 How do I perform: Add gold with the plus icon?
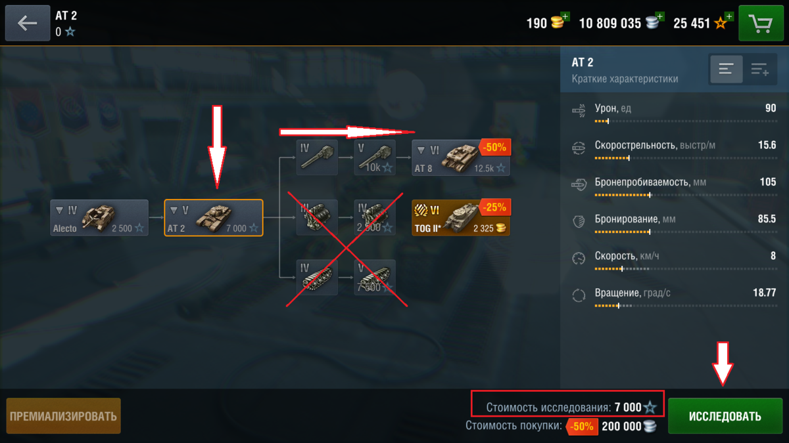click(x=565, y=16)
